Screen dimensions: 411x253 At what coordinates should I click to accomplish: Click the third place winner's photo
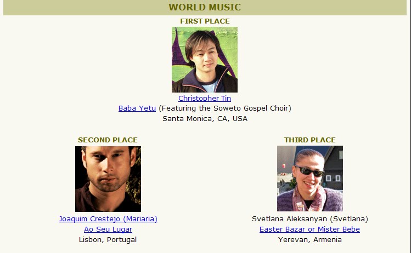(310, 179)
